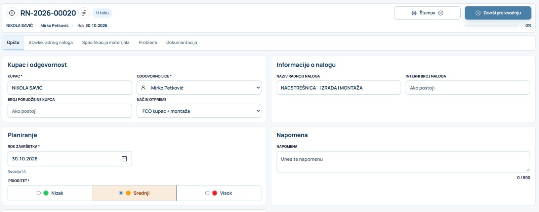Image resolution: width=539 pixels, height=212 pixels.
Task: Open the Problemi tab
Action: click(148, 43)
